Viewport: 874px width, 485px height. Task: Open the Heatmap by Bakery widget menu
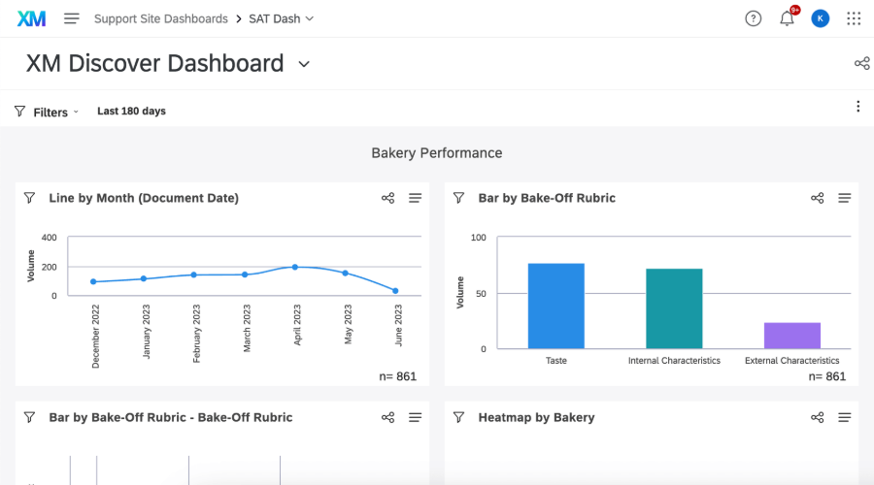[x=844, y=417]
